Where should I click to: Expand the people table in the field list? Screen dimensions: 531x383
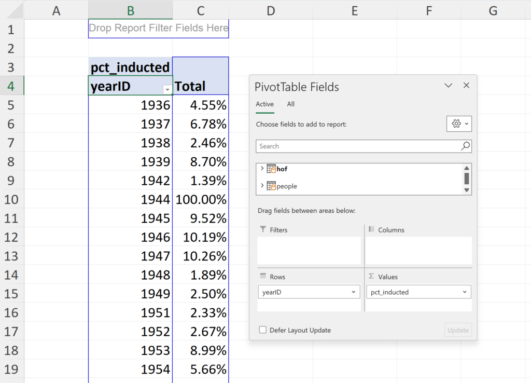click(x=262, y=186)
